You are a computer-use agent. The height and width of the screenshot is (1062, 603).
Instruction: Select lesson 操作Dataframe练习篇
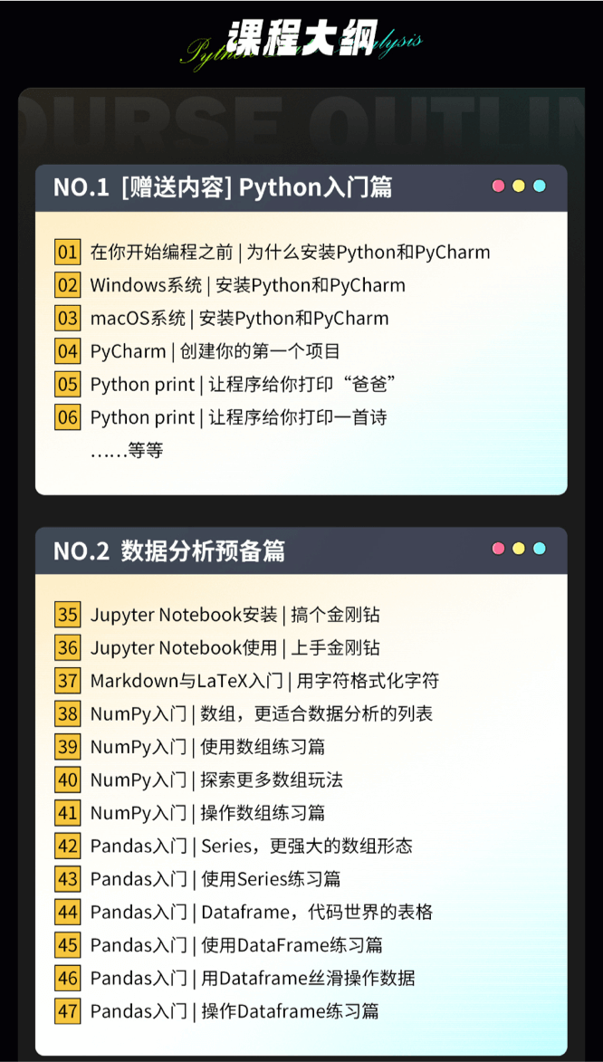tap(234, 1011)
